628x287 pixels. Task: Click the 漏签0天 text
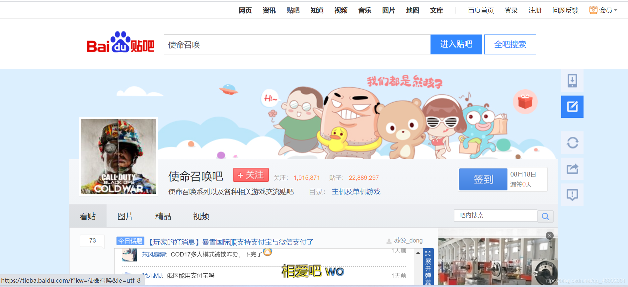point(521,184)
